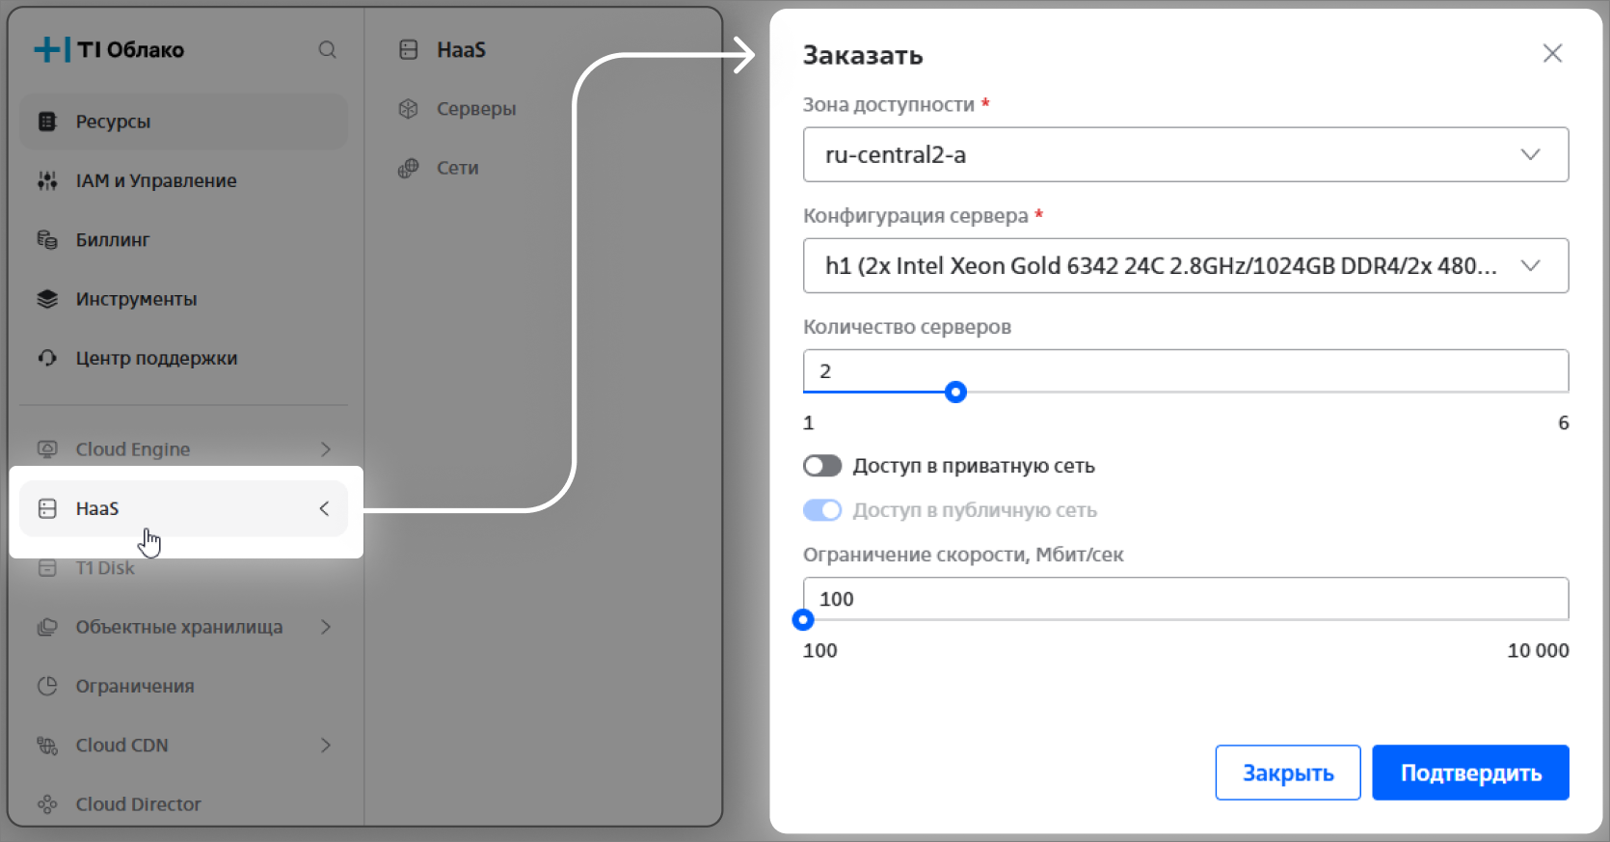
Task: Click the Серверы cube icon
Action: tap(409, 109)
